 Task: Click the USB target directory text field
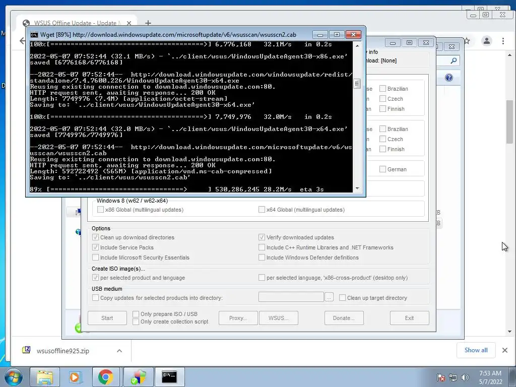click(x=291, y=297)
